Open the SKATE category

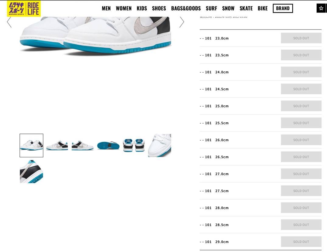[x=246, y=8]
